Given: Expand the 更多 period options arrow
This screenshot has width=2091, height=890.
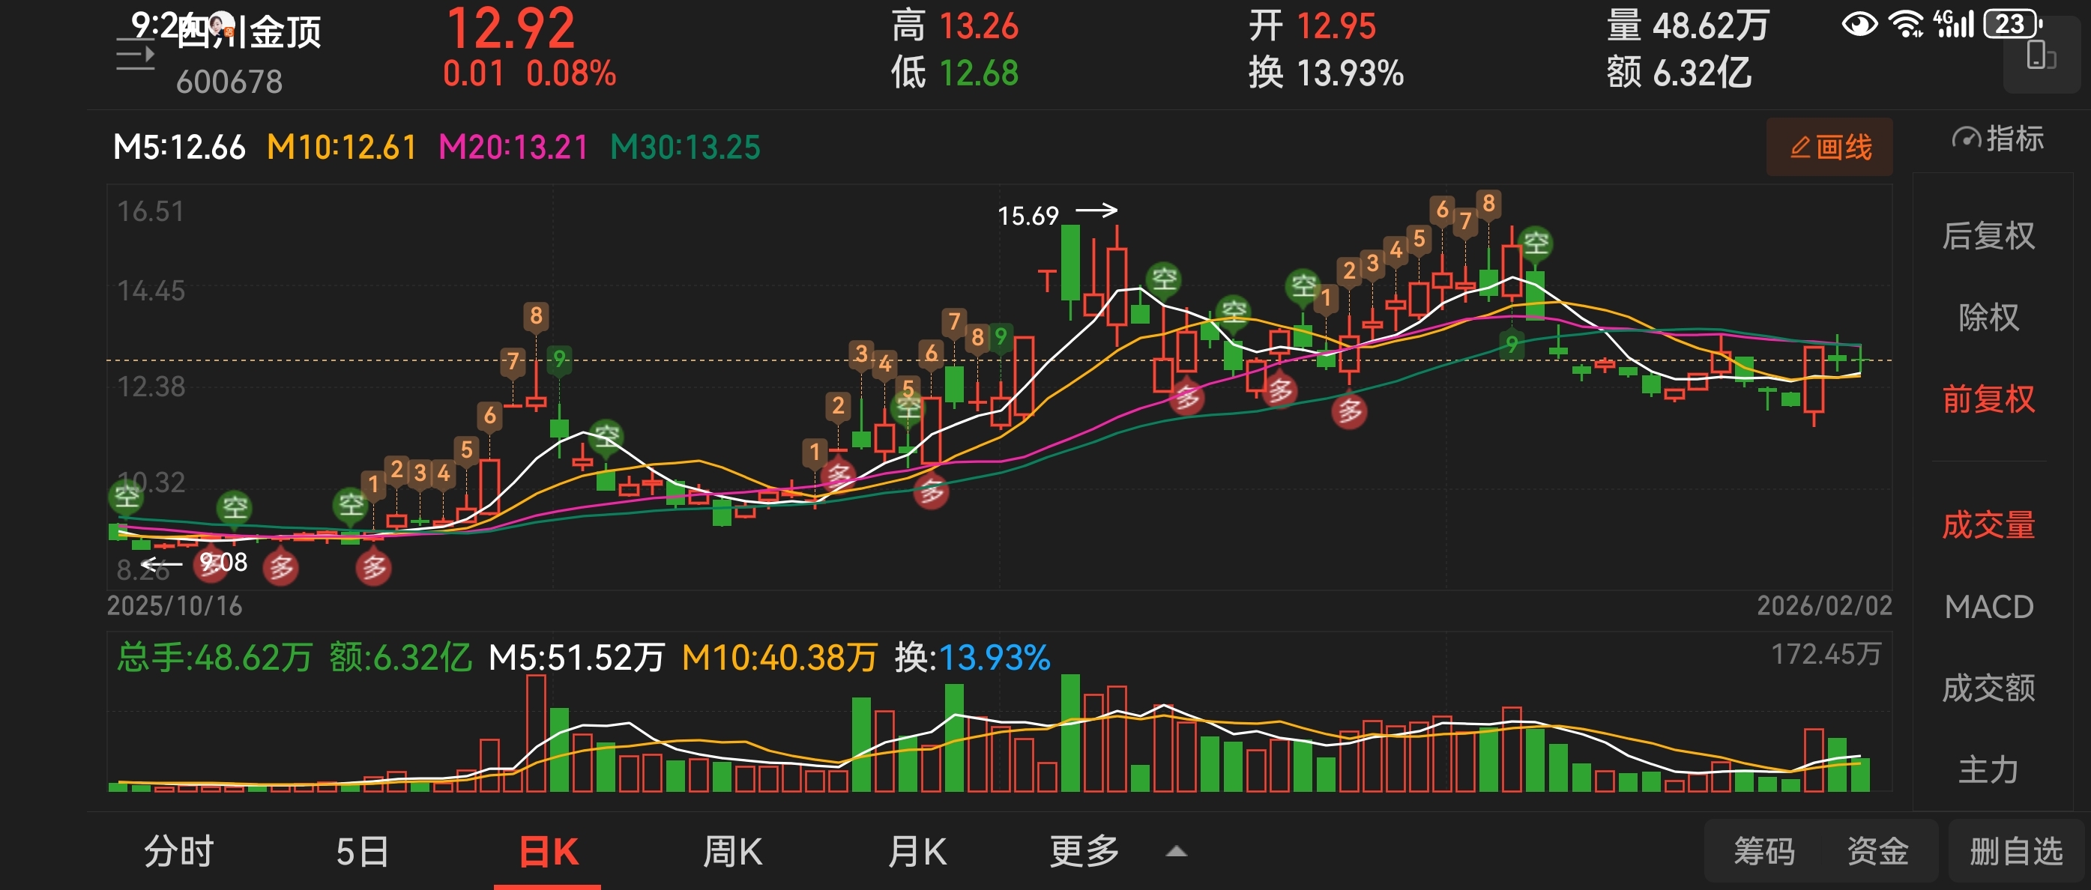Looking at the screenshot, I should [x=1176, y=852].
